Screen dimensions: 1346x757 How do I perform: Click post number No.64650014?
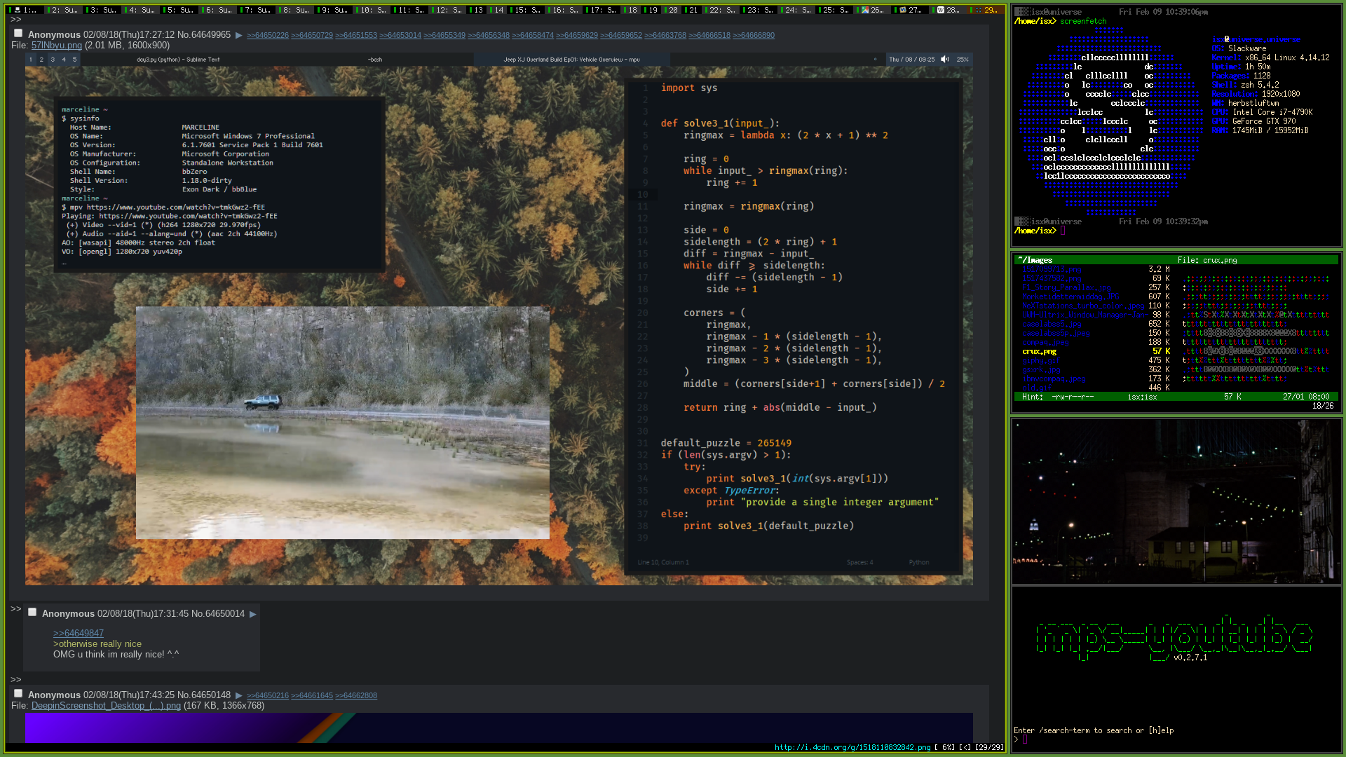click(218, 613)
